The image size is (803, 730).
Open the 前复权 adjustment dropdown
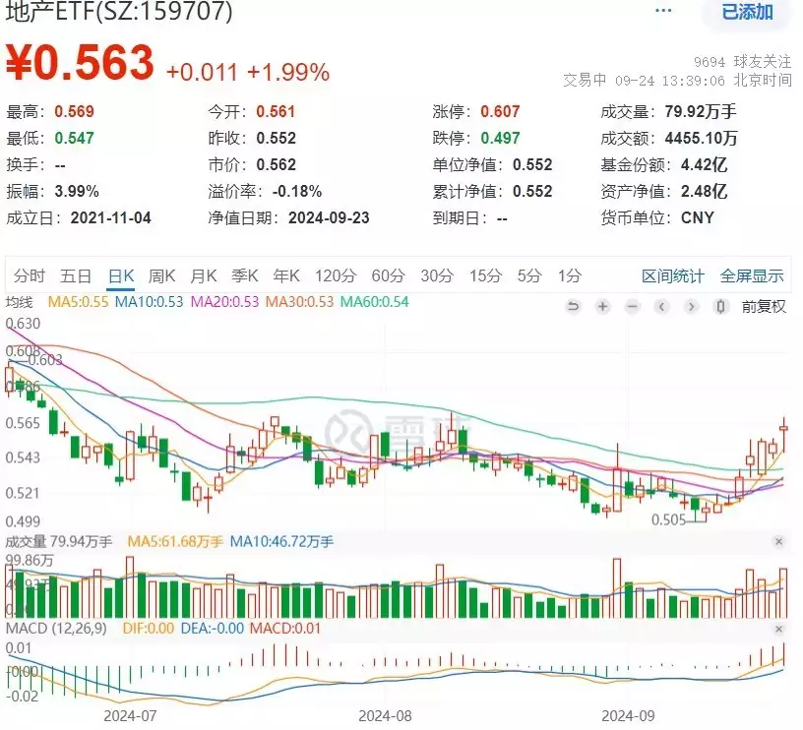(764, 307)
